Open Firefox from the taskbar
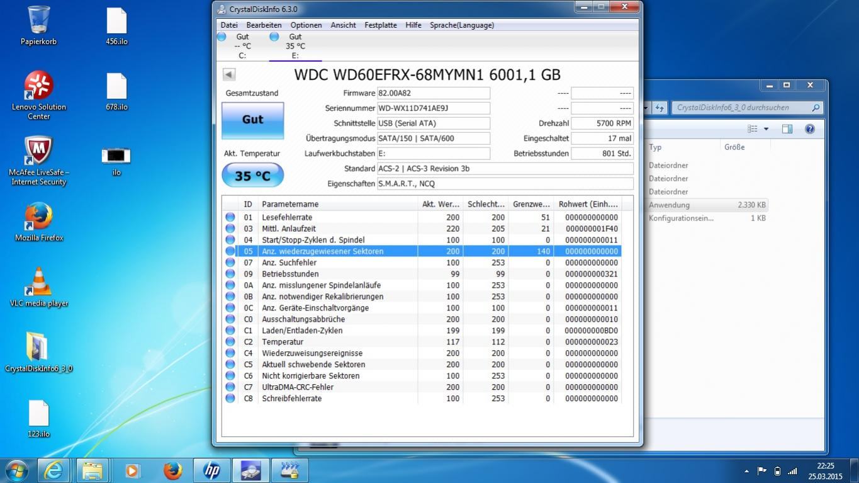The width and height of the screenshot is (859, 483). pyautogui.click(x=172, y=470)
